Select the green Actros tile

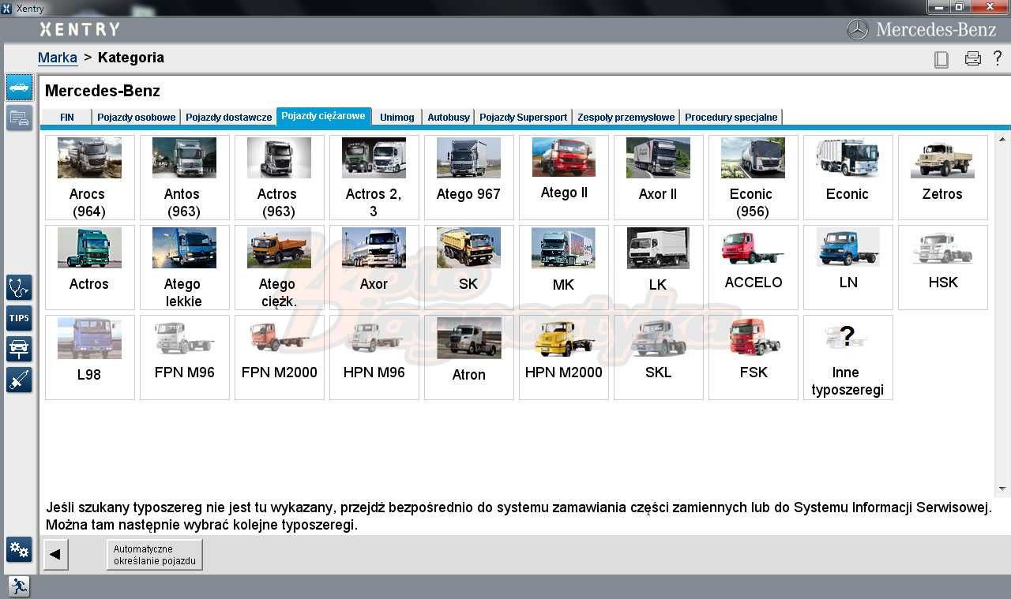pyautogui.click(x=90, y=268)
